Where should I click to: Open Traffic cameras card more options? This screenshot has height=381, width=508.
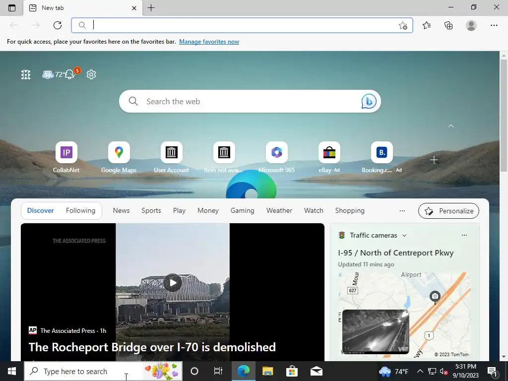click(x=464, y=235)
